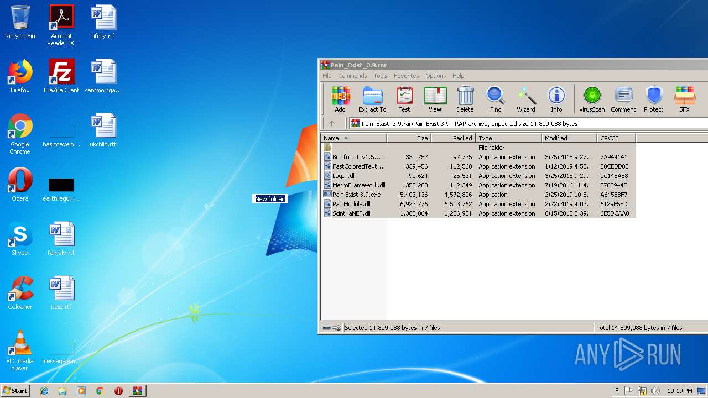Viewport: 708px width, 398px height.
Task: Select the parent folder '..' row
Action: point(478,148)
